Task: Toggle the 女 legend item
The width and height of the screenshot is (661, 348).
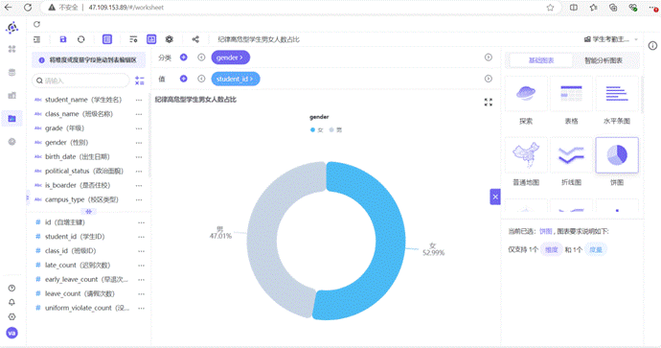Action: (x=316, y=130)
